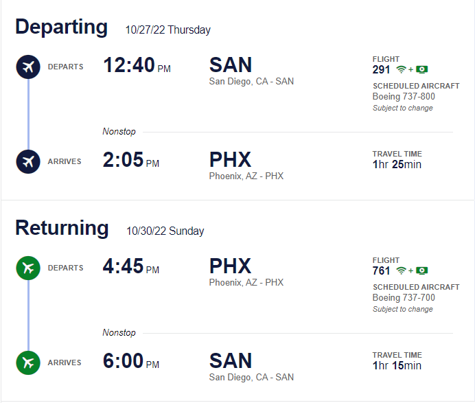The height and width of the screenshot is (403, 475).
Task: Click the green returning flight DEPARTS plane icon
Action: click(28, 268)
